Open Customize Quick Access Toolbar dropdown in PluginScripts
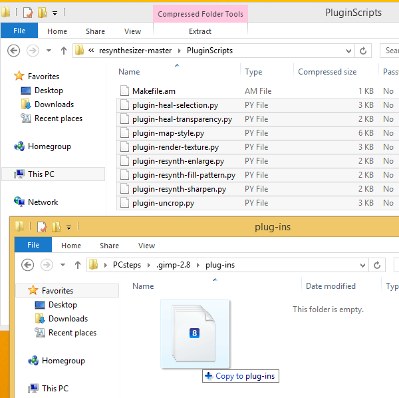 tap(55, 13)
